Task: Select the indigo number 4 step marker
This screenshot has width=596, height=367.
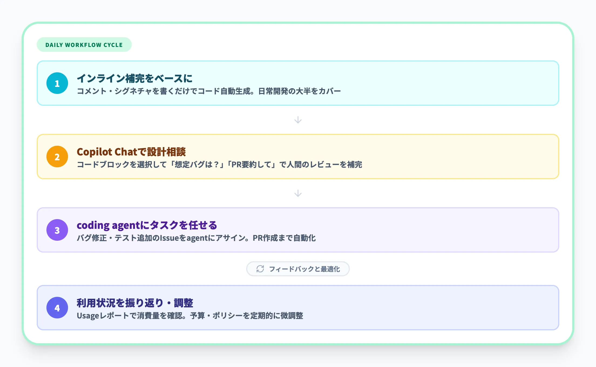Action: coord(57,308)
